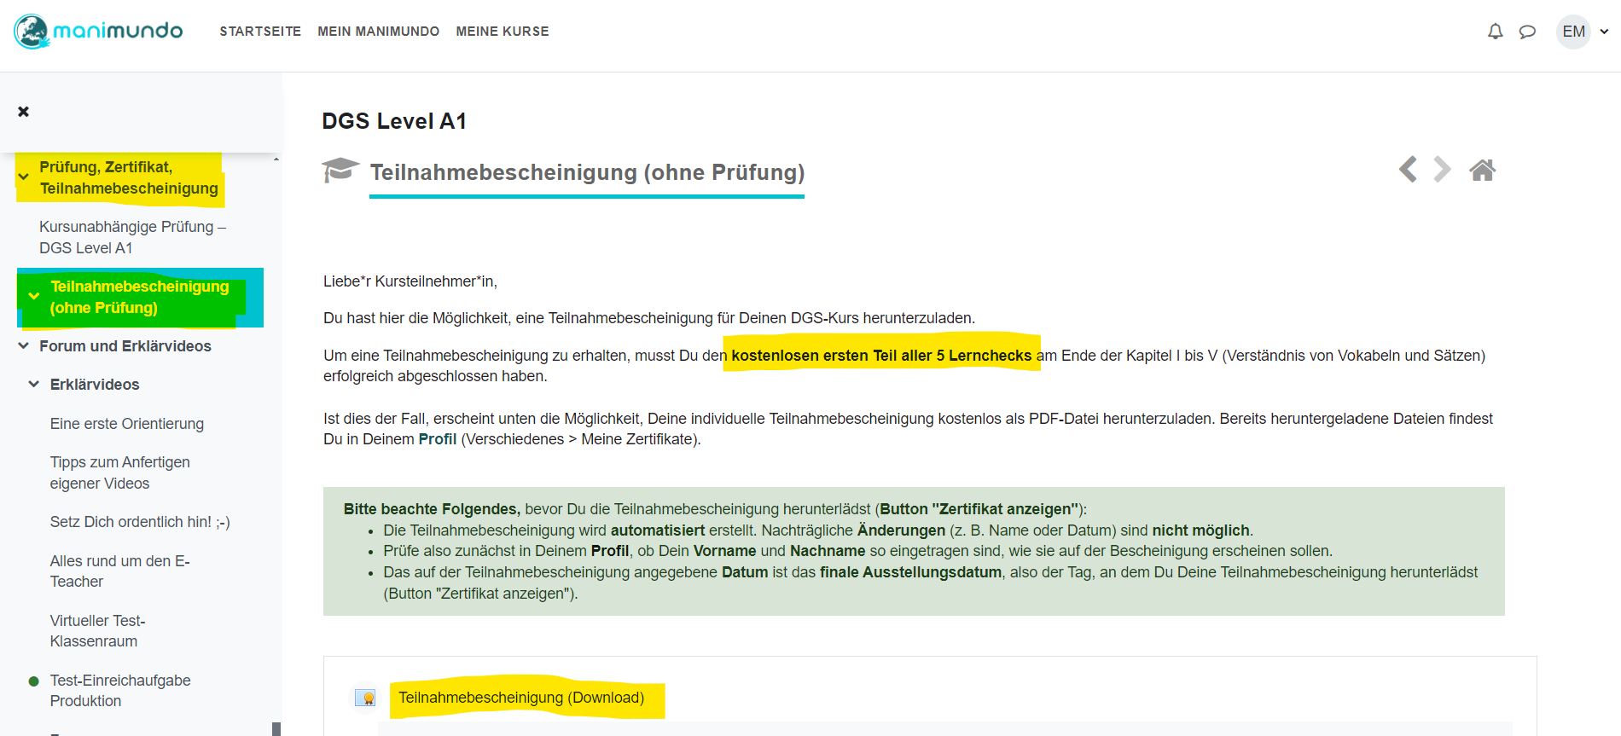Viewport: 1621px width, 736px height.
Task: Collapse the Forum und Erklärvideos section
Action: tap(24, 346)
